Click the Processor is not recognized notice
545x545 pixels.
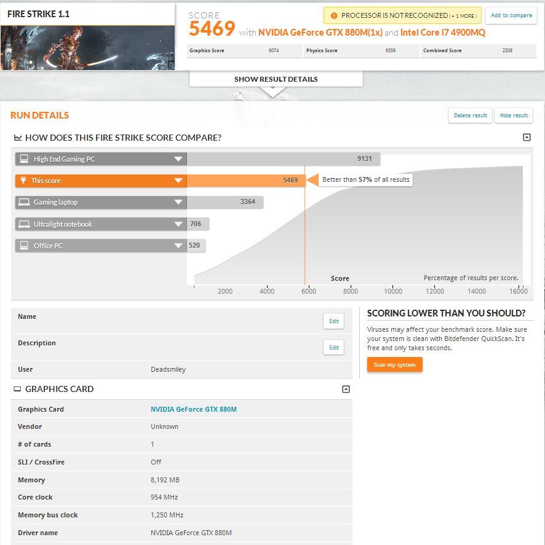(x=402, y=15)
